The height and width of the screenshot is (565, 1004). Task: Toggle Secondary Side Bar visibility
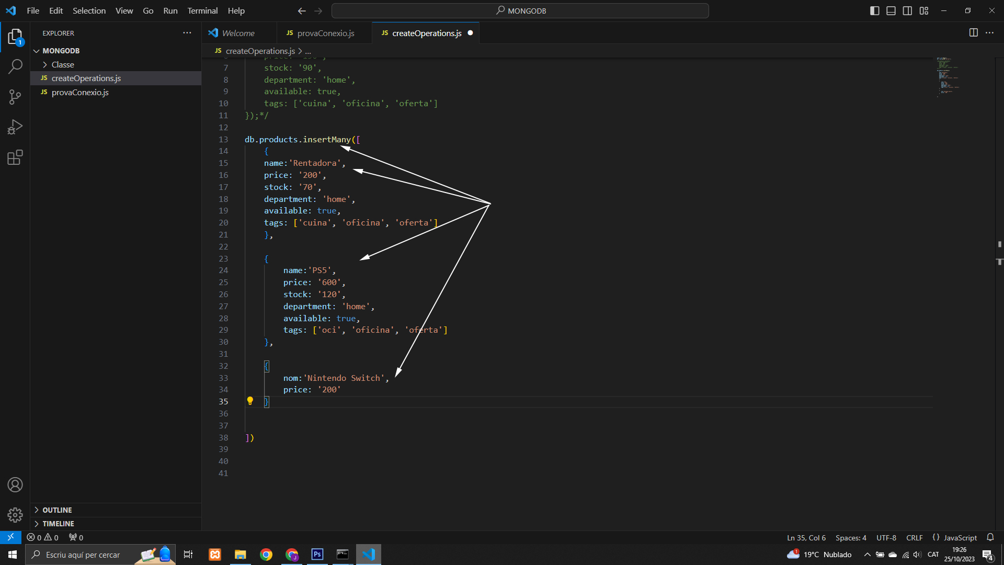point(908,10)
